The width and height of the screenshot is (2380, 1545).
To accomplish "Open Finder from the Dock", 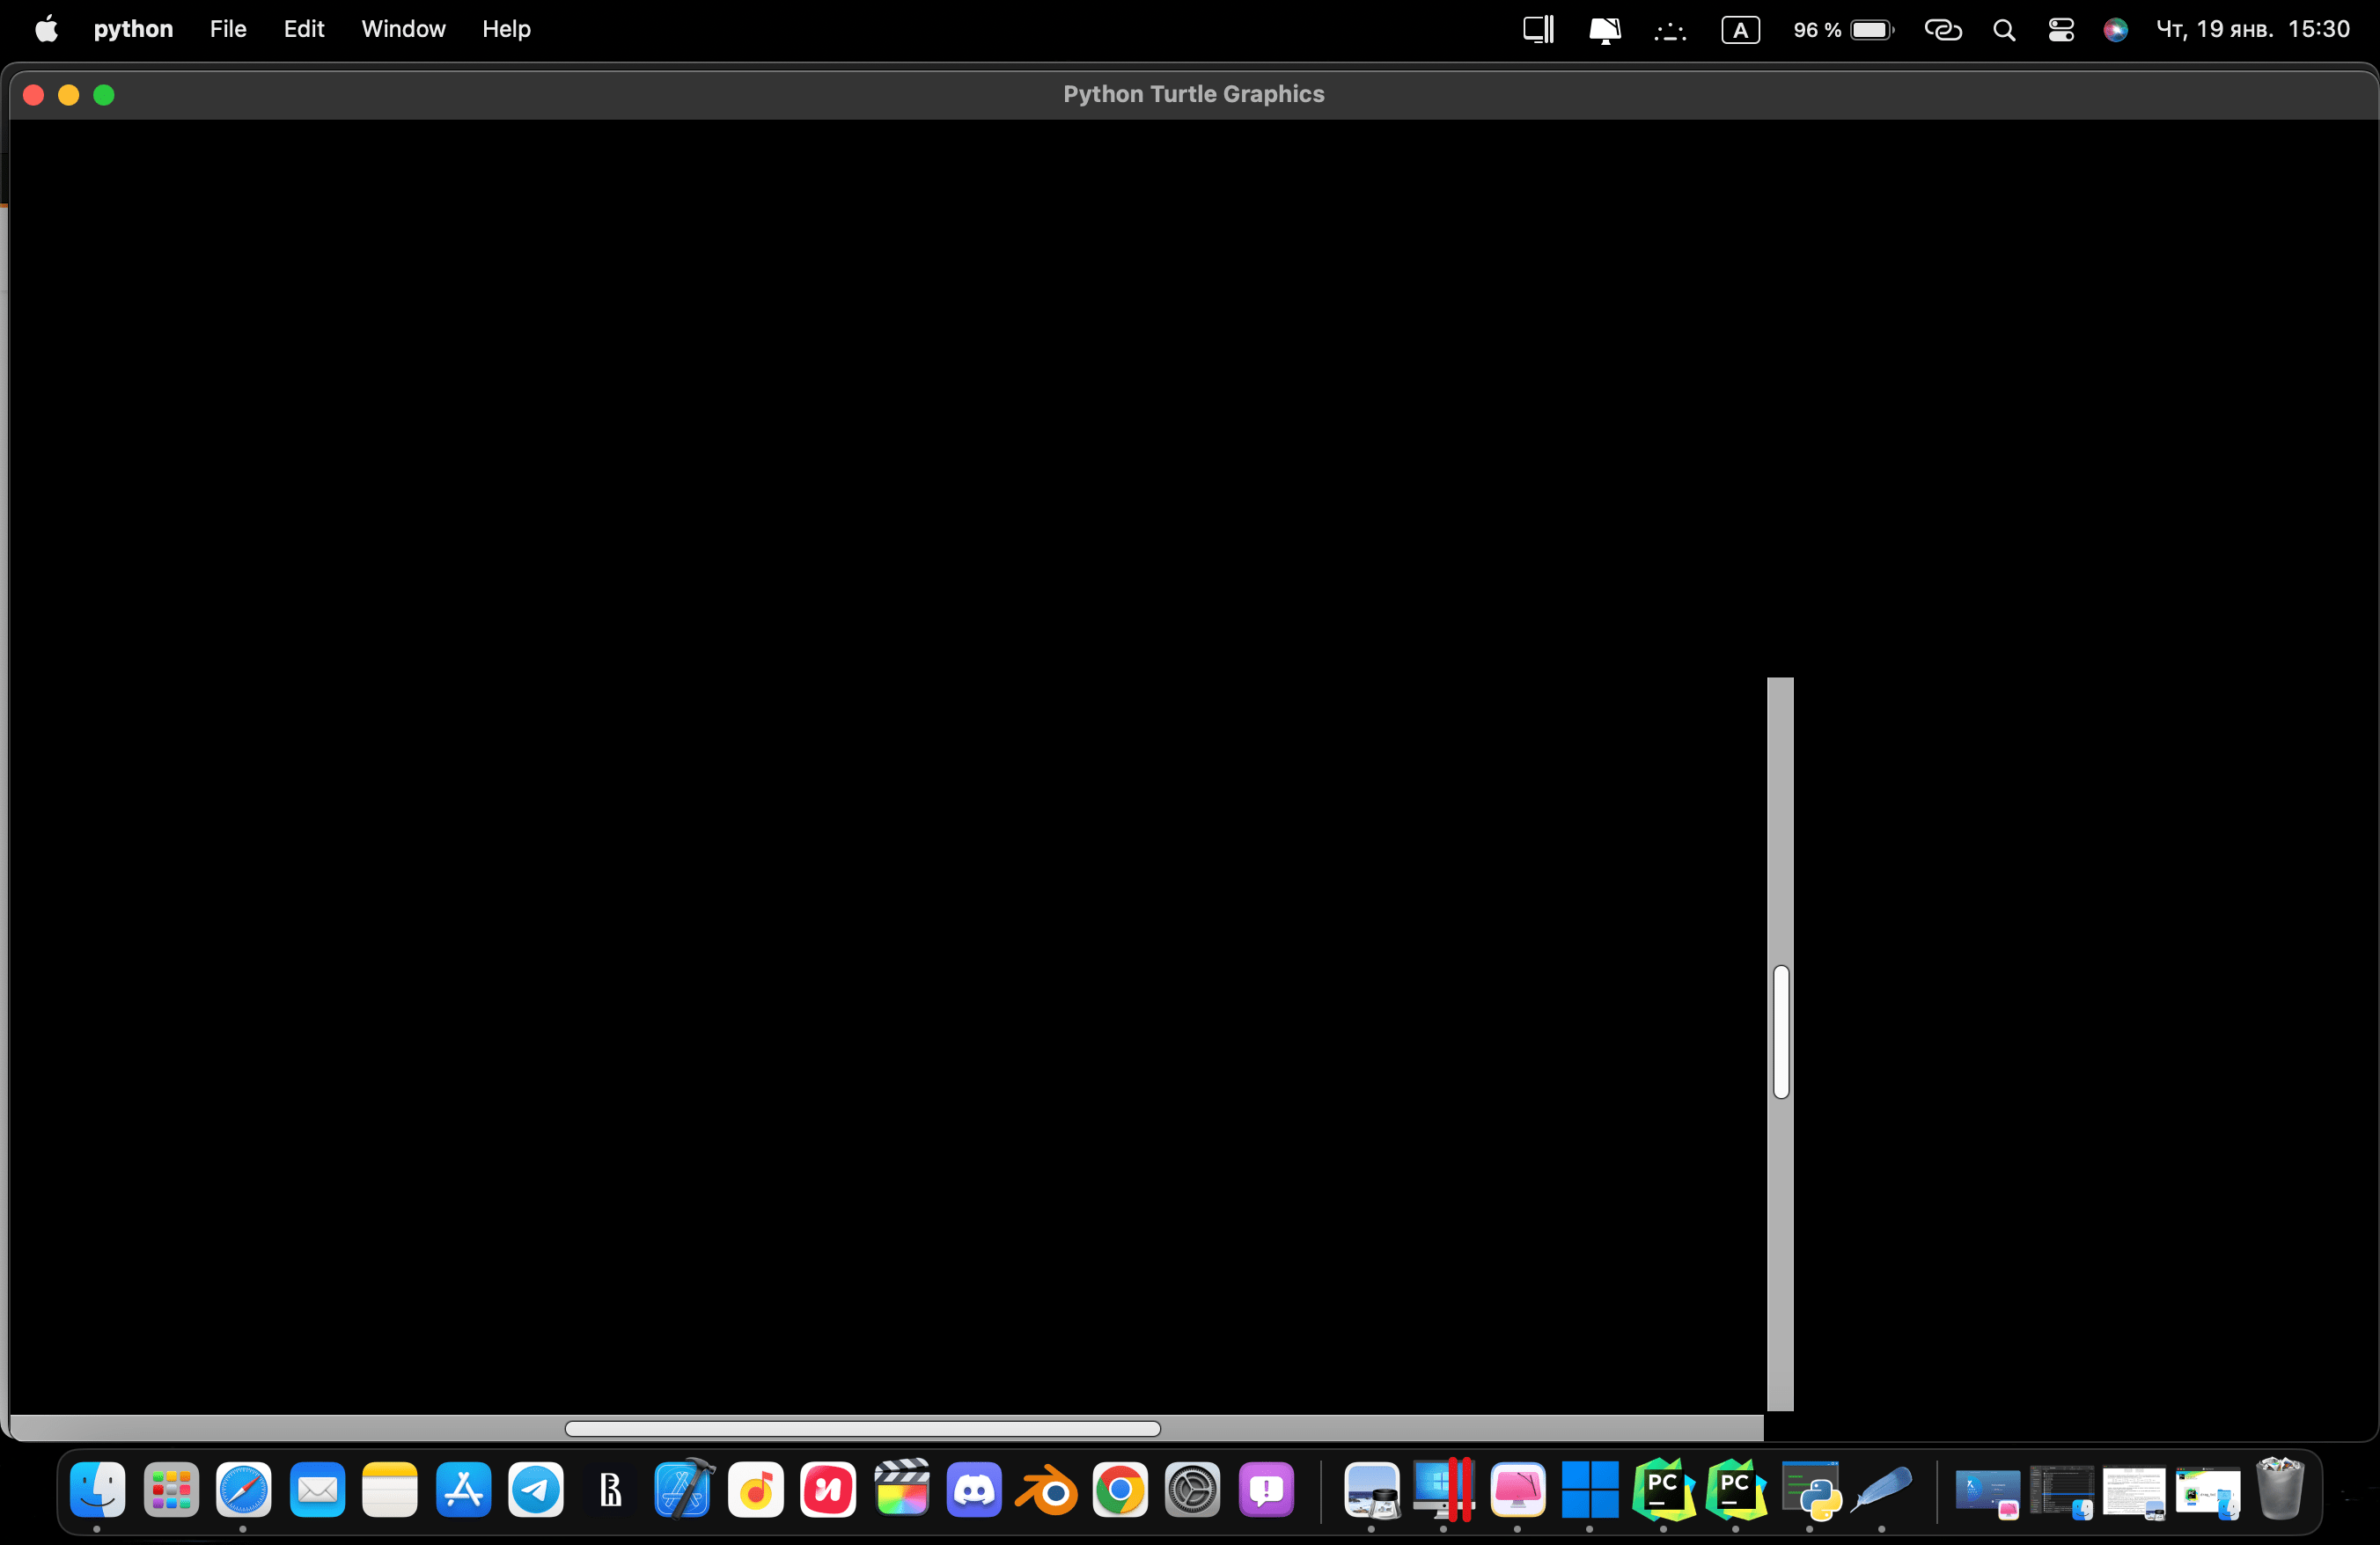I will click(97, 1490).
